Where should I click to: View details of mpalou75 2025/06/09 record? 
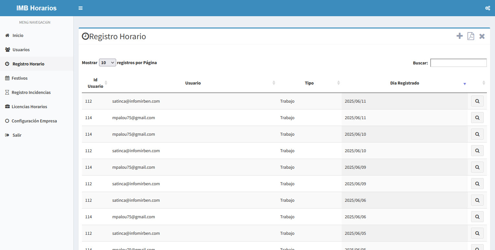click(477, 167)
